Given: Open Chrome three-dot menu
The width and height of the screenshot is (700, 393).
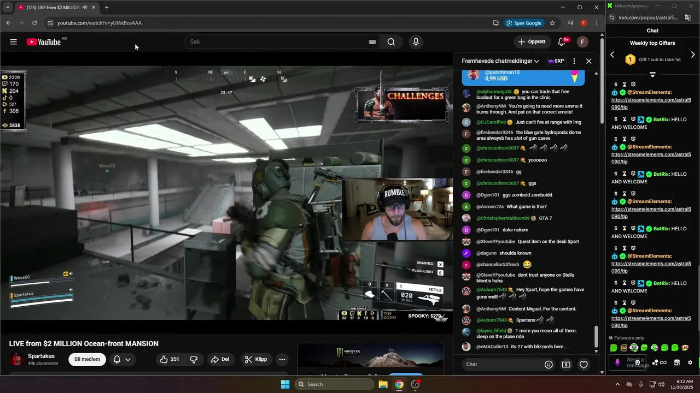Looking at the screenshot, I should (x=597, y=23).
